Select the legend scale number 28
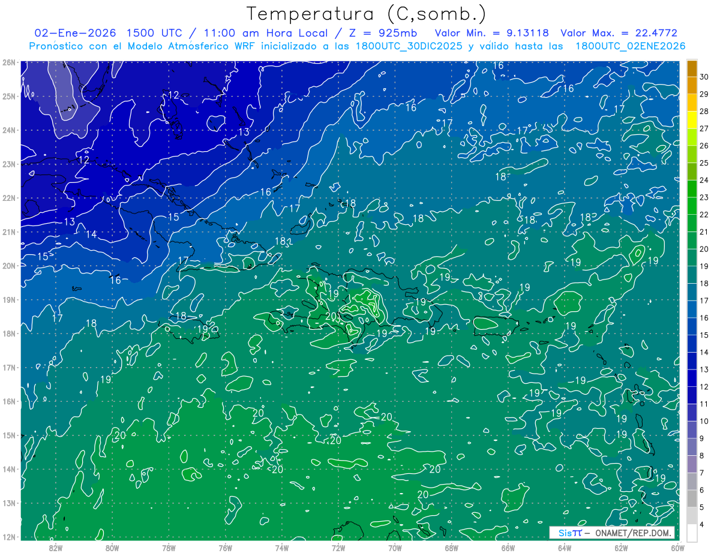 tap(704, 111)
